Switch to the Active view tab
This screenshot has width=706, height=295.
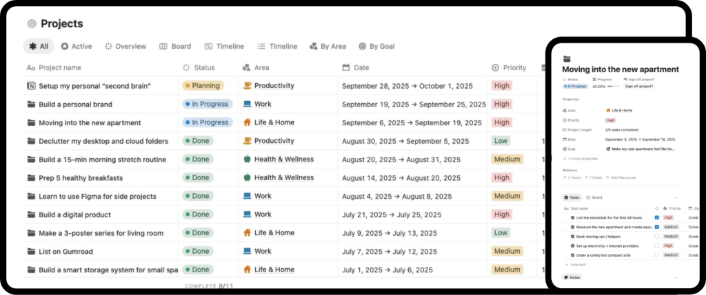click(77, 46)
